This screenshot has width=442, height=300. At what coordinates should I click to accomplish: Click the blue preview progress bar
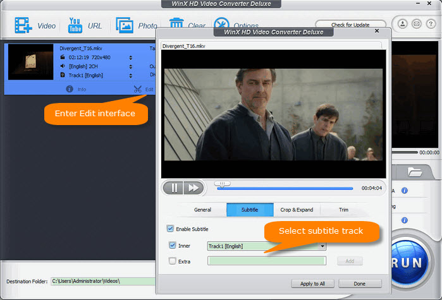(285, 188)
